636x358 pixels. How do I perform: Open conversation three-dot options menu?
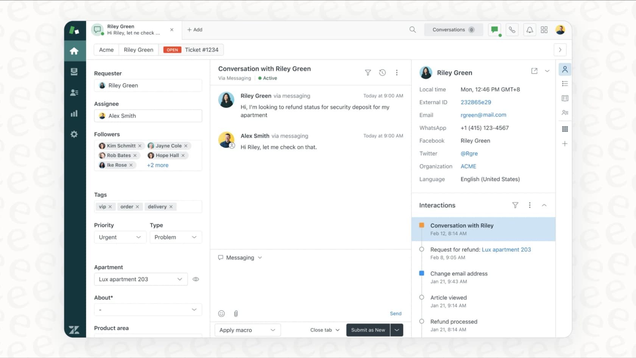[397, 72]
